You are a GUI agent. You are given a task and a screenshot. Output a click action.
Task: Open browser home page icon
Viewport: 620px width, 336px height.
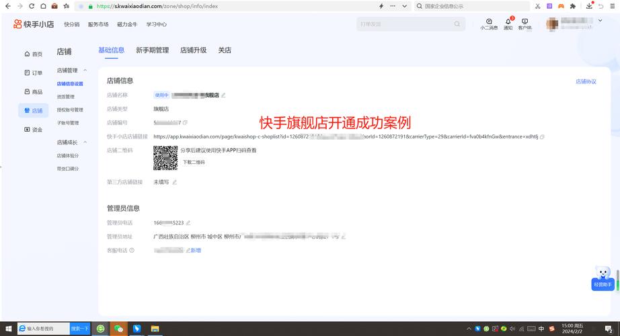[x=43, y=6]
